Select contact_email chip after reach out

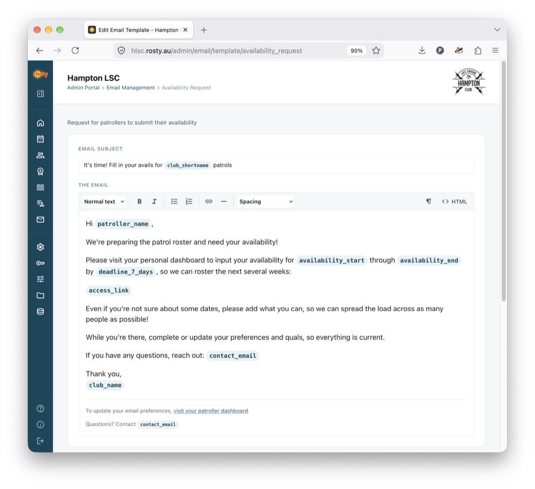tap(232, 356)
